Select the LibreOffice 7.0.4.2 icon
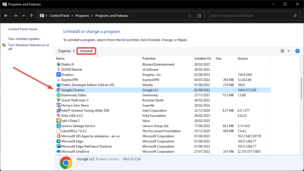 [x=59, y=131]
